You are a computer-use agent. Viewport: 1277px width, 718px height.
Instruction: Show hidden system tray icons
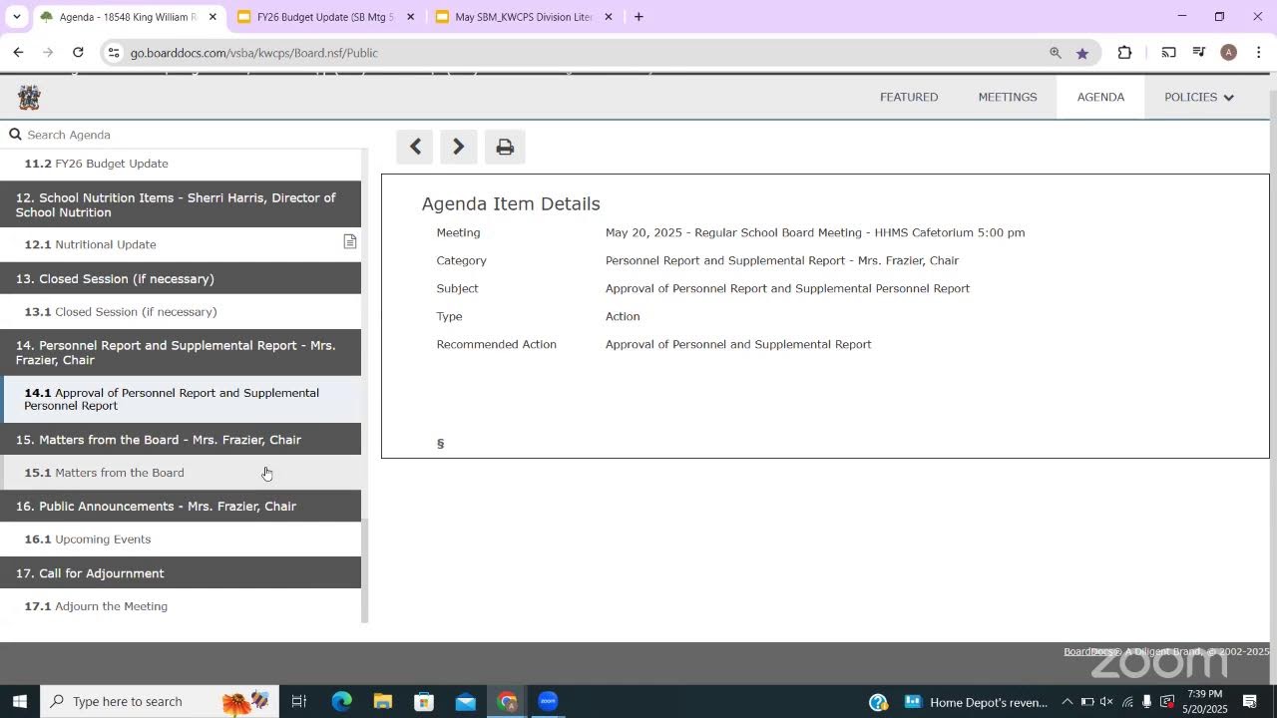coord(1067,702)
